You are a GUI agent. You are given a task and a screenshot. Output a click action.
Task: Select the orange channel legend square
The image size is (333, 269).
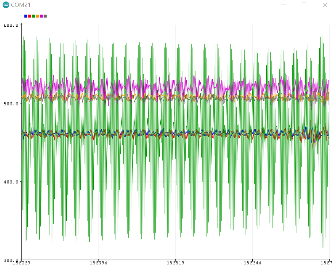pyautogui.click(x=37, y=16)
